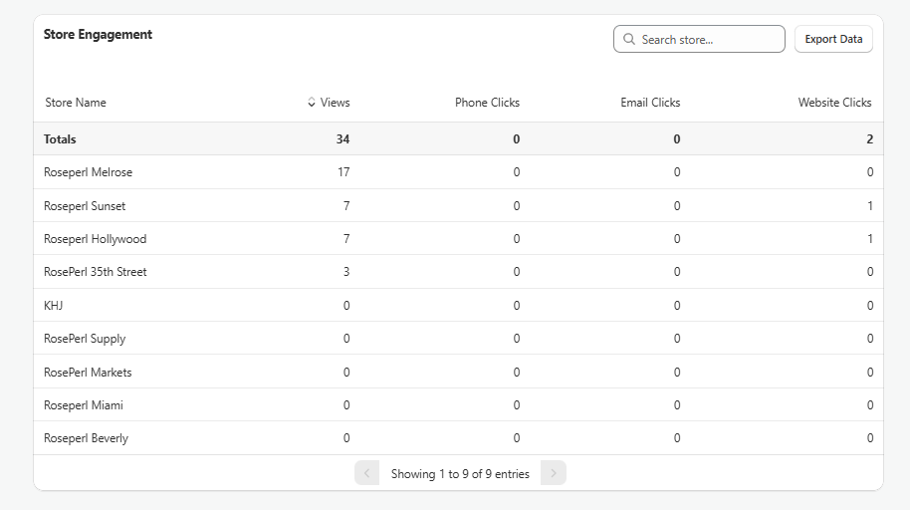Viewport: 910px width, 510px height.
Task: Click the RosePerl Markets store name
Action: 88,373
